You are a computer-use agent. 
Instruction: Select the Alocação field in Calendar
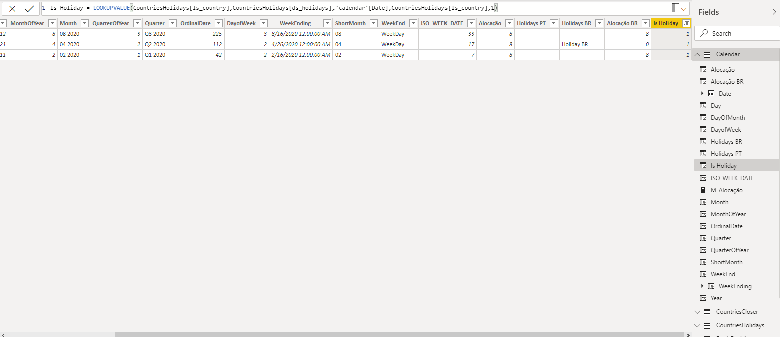(x=722, y=70)
